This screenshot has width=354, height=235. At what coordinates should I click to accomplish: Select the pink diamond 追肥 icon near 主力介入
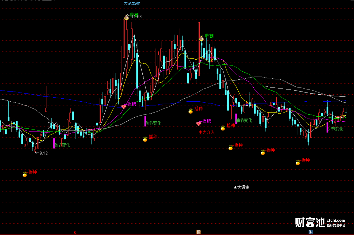click(x=199, y=124)
